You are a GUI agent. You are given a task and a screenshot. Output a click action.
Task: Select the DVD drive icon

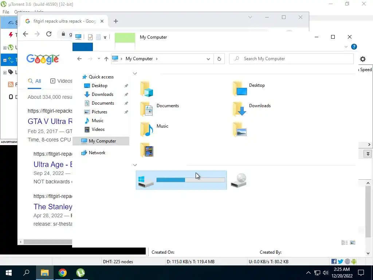[239, 180]
